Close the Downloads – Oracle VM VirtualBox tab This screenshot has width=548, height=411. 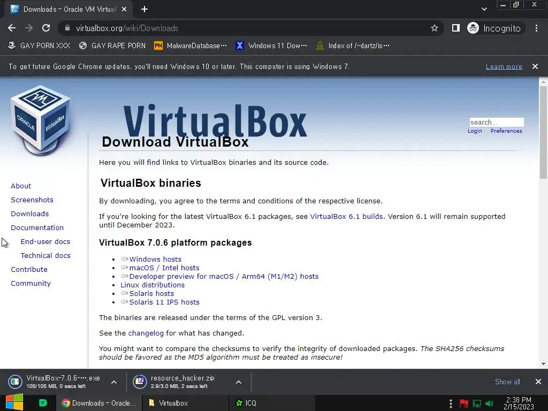(x=124, y=10)
